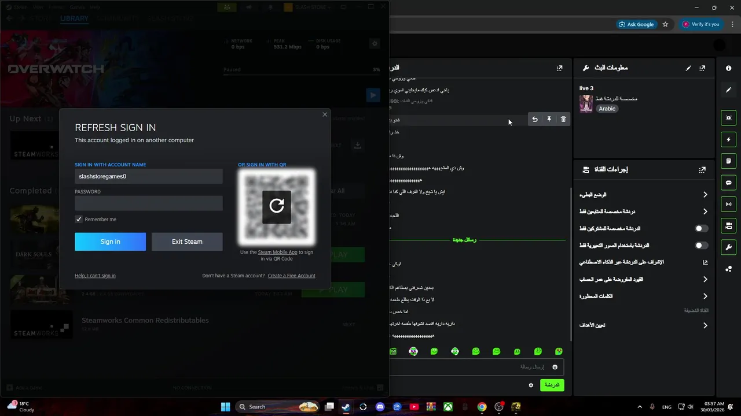The width and height of the screenshot is (741, 416).
Task: Select the wrench icon in right sidebar
Action: (728, 247)
